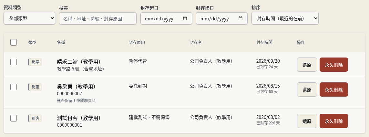This screenshot has width=369, height=137.
Task: Permanently delete 測試租客 record
Action: [334, 121]
